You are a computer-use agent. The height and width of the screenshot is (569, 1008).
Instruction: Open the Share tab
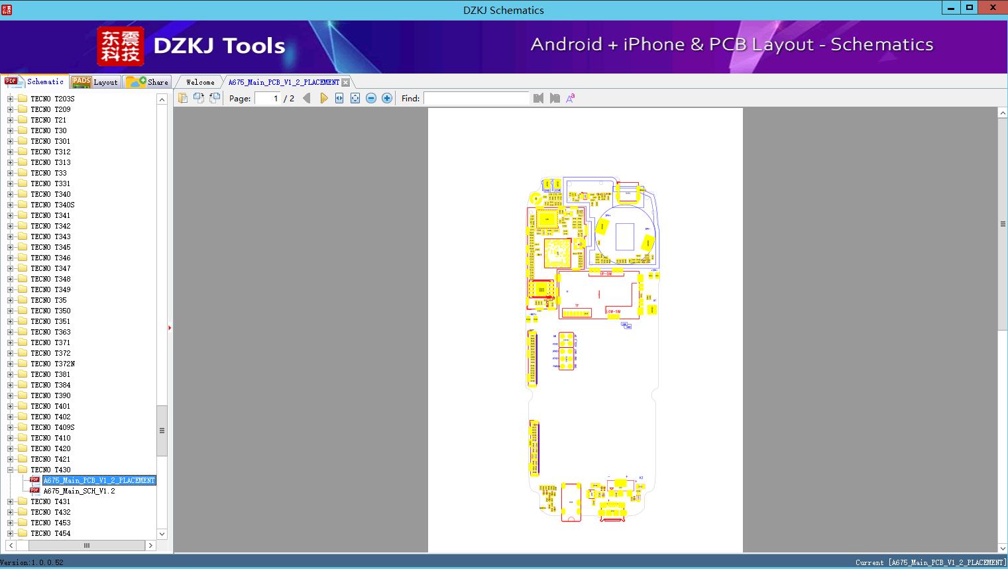point(147,81)
